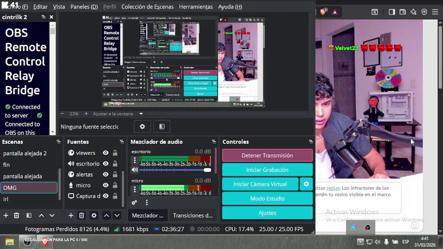Open escritorio audio channel options menu
443x249 pixels.
pyautogui.click(x=135, y=160)
